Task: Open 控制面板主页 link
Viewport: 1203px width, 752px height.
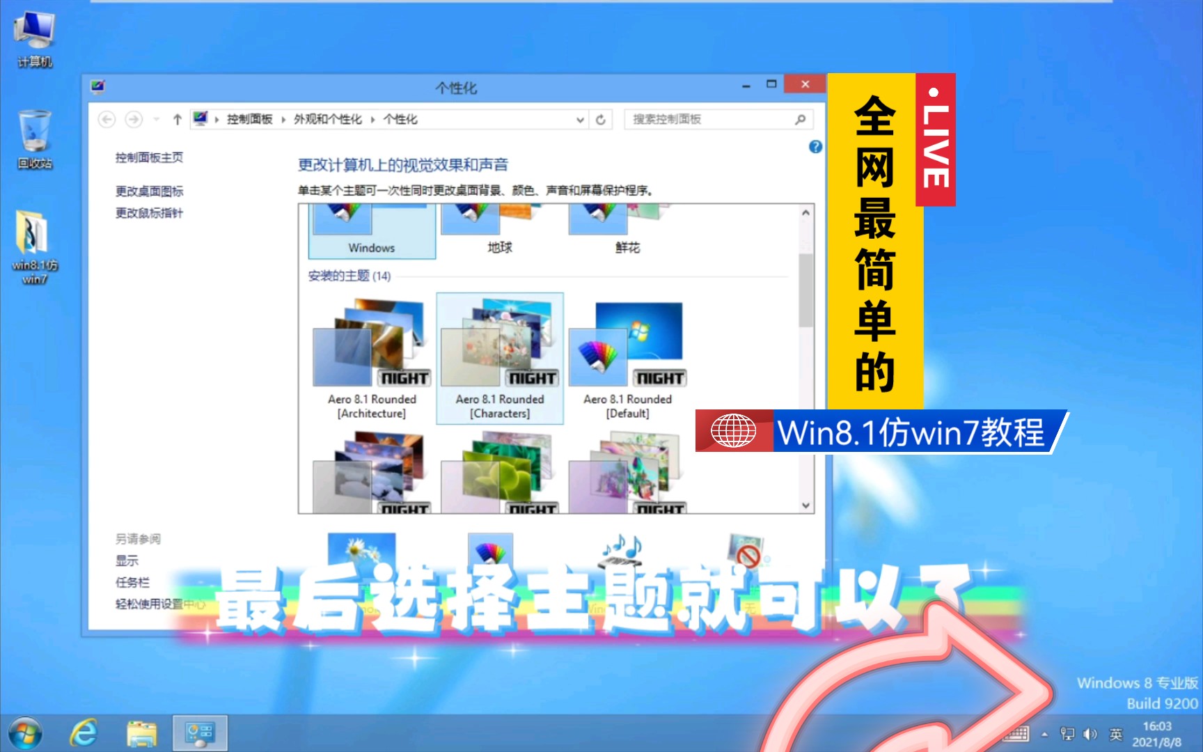Action: point(149,158)
